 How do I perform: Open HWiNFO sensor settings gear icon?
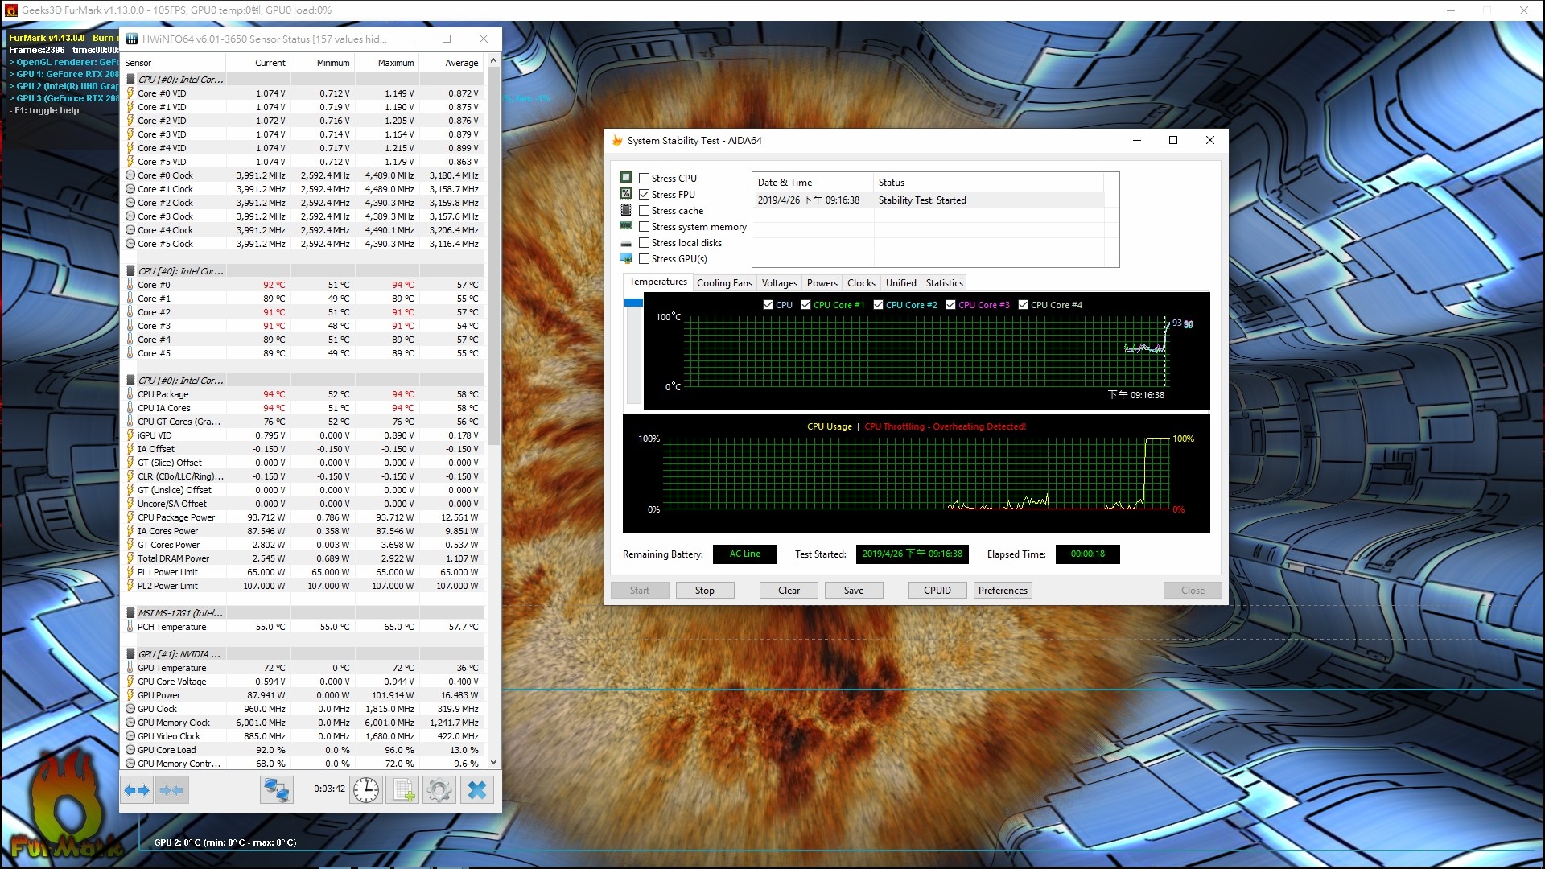pyautogui.click(x=439, y=790)
